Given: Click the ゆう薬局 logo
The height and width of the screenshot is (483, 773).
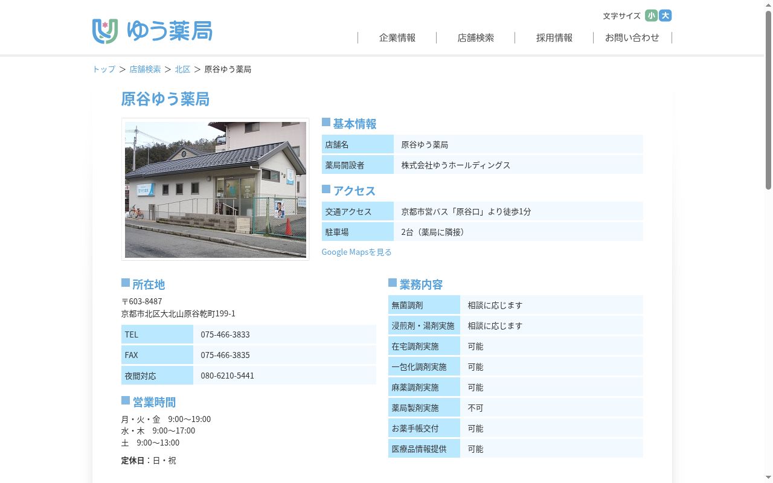Looking at the screenshot, I should (x=152, y=31).
